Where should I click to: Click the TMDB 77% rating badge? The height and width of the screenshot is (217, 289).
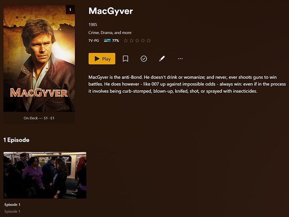(x=111, y=41)
